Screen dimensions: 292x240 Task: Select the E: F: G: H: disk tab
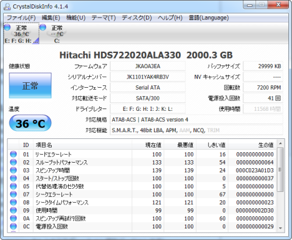[x=21, y=34]
